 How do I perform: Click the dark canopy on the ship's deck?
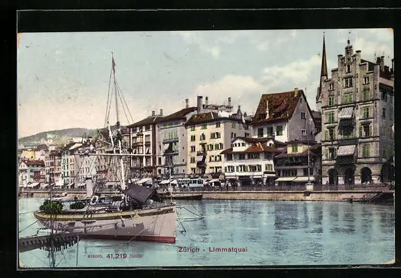coord(140,194)
